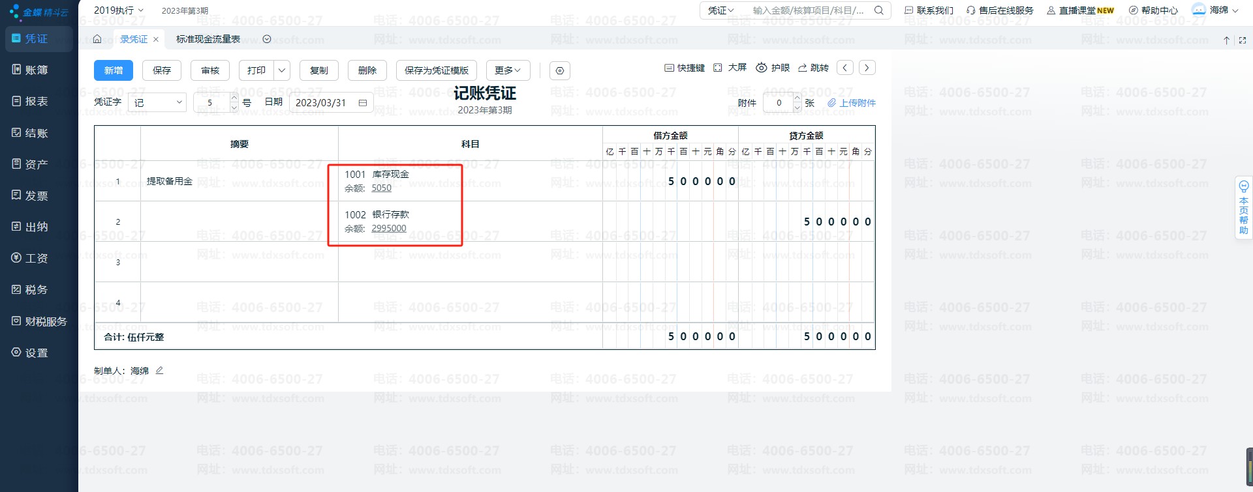Image resolution: width=1253 pixels, height=492 pixels.
Task: Toggle 大屏 large screen mode
Action: coord(730,68)
